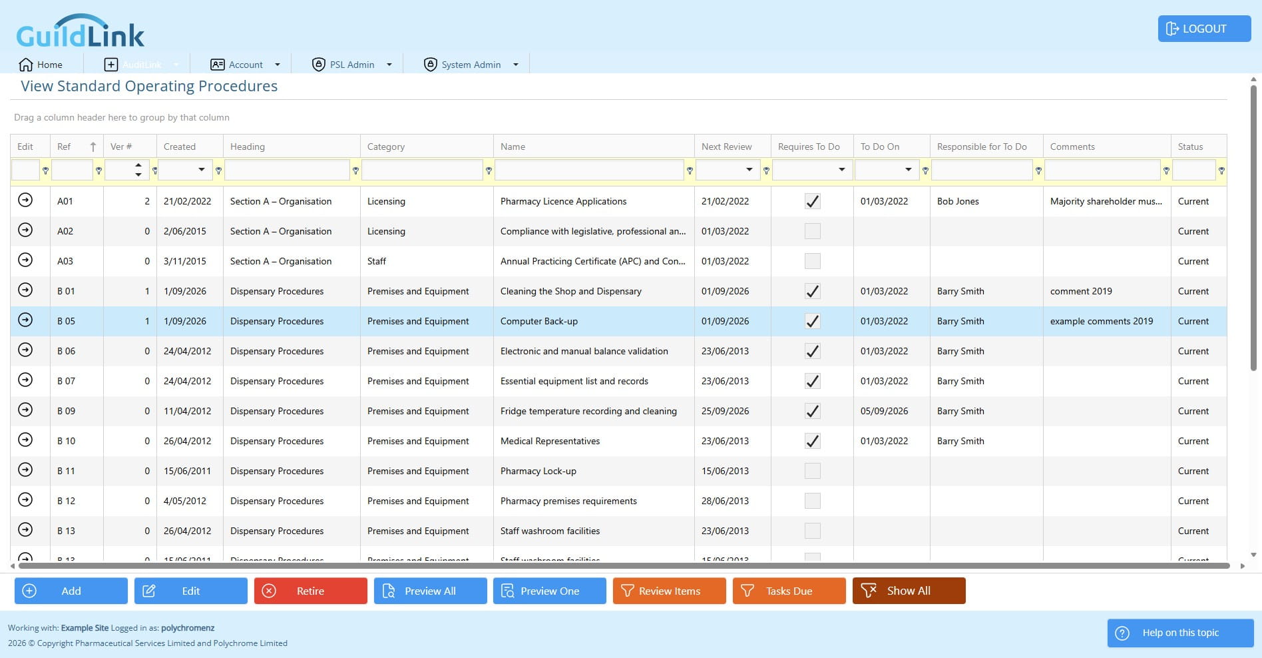Toggle Requires To Do checkbox for A02

812,231
